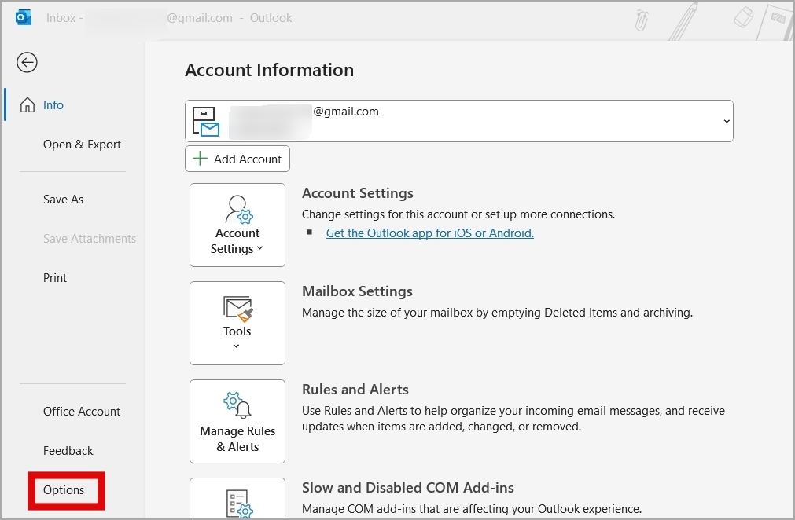Open the Feedback page
The height and width of the screenshot is (520, 795).
coord(68,451)
